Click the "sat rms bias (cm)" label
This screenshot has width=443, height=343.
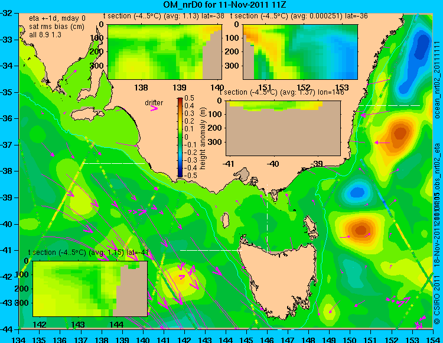tap(57, 27)
